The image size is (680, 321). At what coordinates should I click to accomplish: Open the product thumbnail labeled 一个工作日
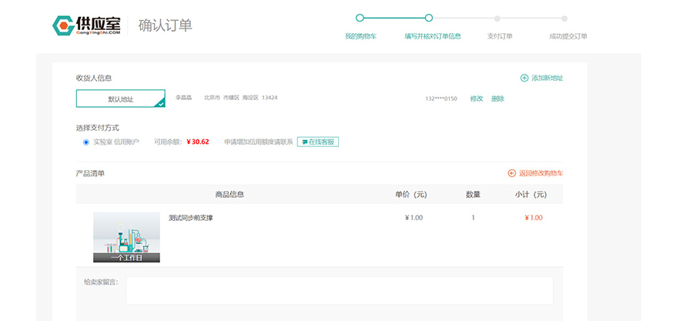pyautogui.click(x=126, y=237)
